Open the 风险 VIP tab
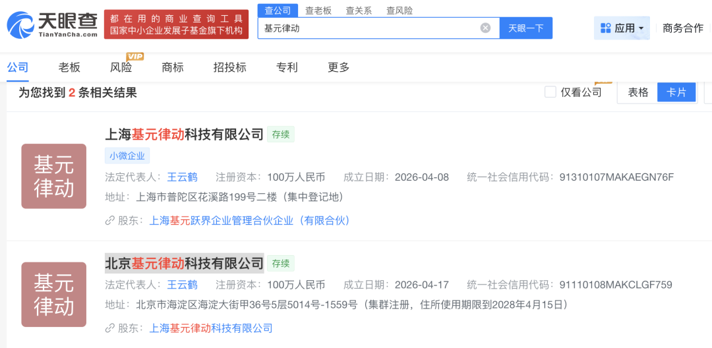 [x=121, y=68]
